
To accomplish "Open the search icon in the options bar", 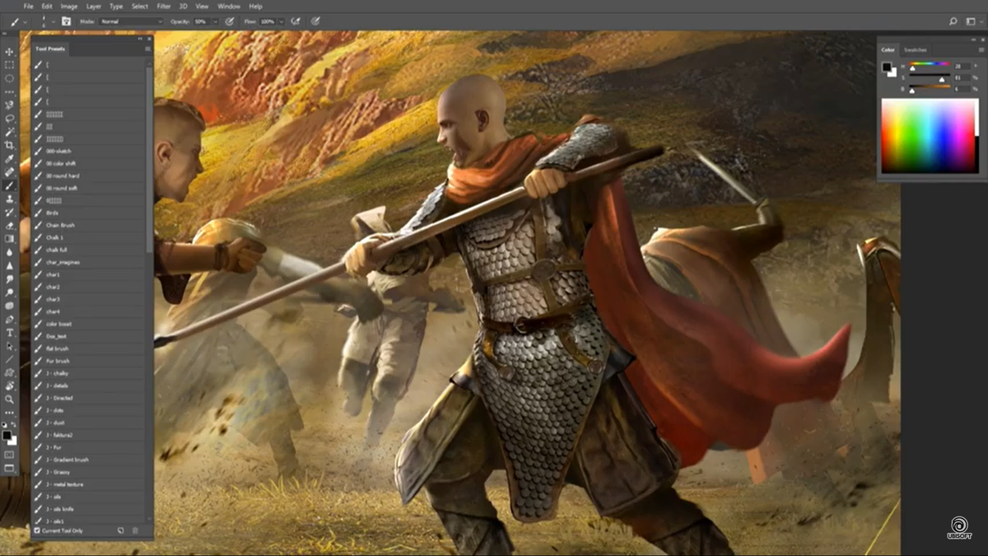I will coord(953,21).
